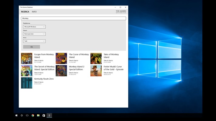Open The Secret of Monkey Island cover
The height and width of the screenshot is (121, 216).
[27, 71]
